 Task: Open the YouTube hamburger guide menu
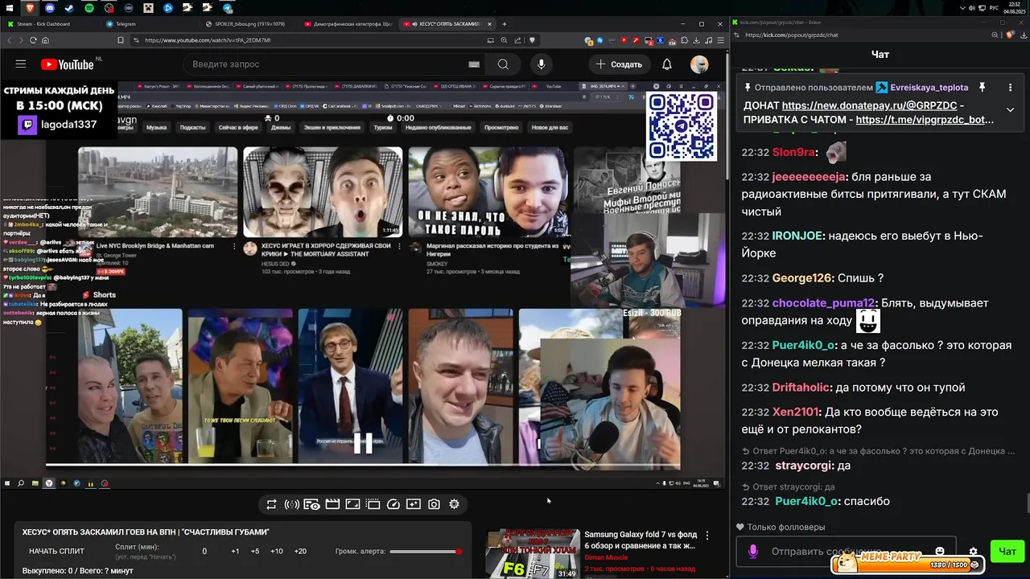pos(21,64)
